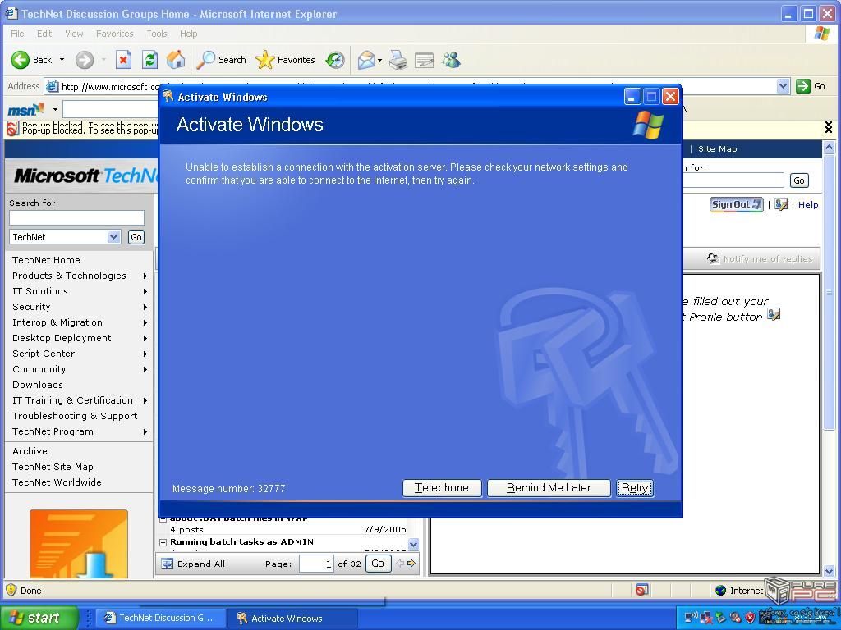The width and height of the screenshot is (841, 630).
Task: Click the Internet zone globe icon
Action: [x=721, y=591]
